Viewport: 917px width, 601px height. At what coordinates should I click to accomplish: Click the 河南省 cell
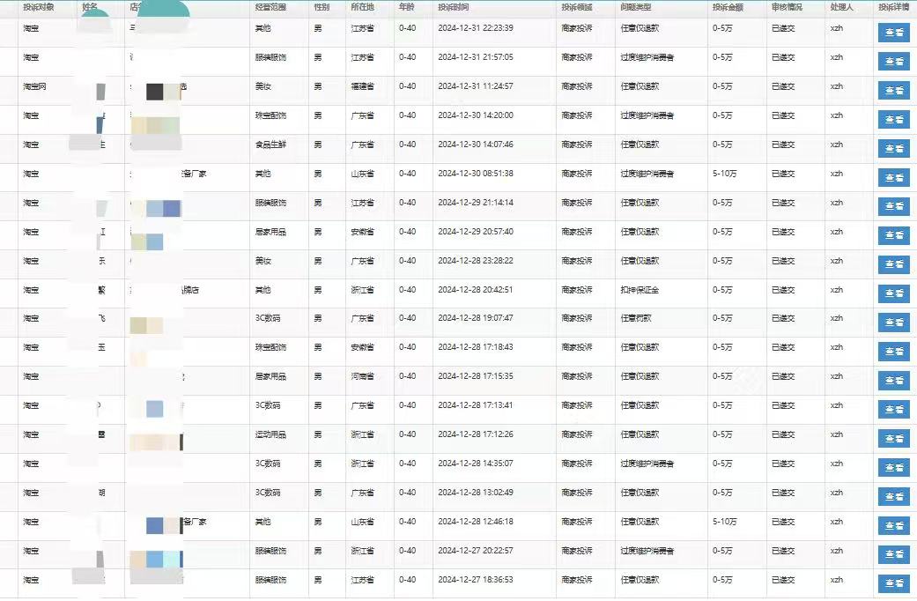(363, 376)
